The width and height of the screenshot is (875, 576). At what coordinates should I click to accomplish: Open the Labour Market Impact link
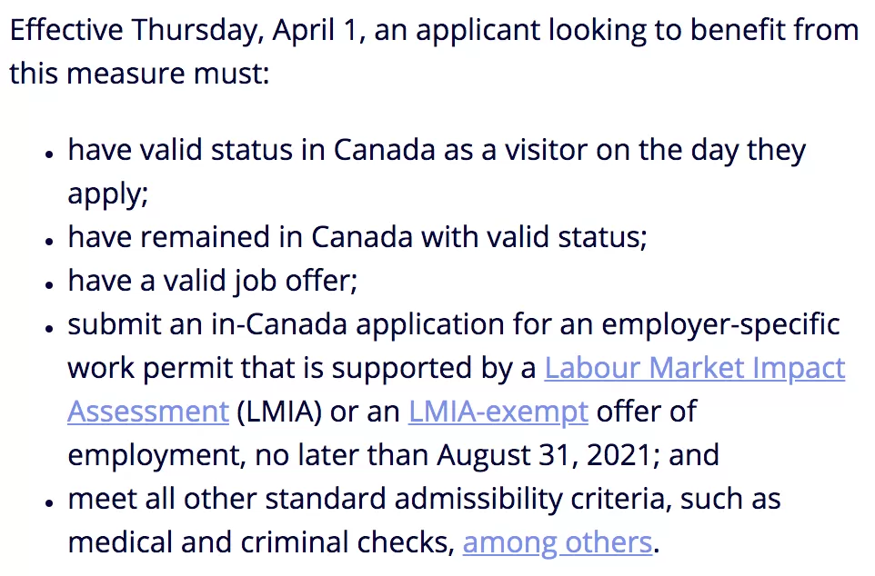click(695, 368)
